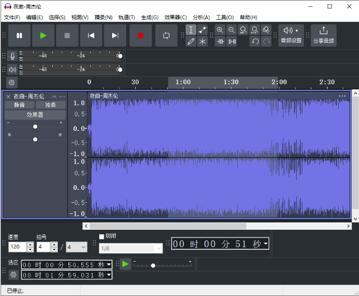Select the Selection (I-beam) tool
359x296 pixels.
[x=191, y=30]
